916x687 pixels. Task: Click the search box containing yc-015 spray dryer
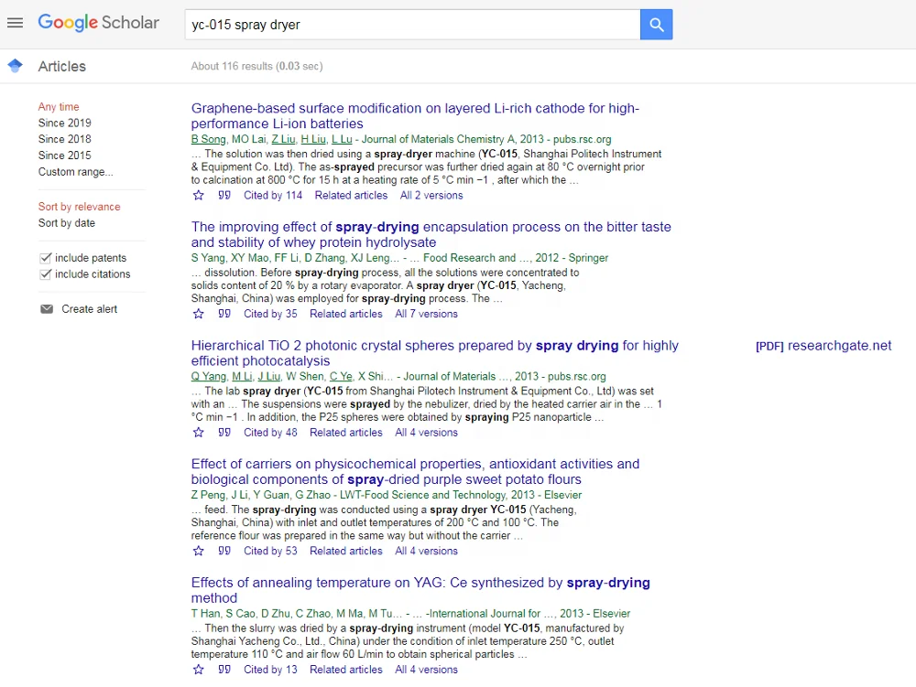pos(412,25)
